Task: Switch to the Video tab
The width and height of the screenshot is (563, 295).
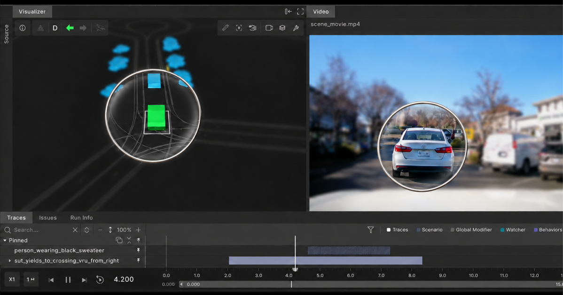Action: coord(321,11)
